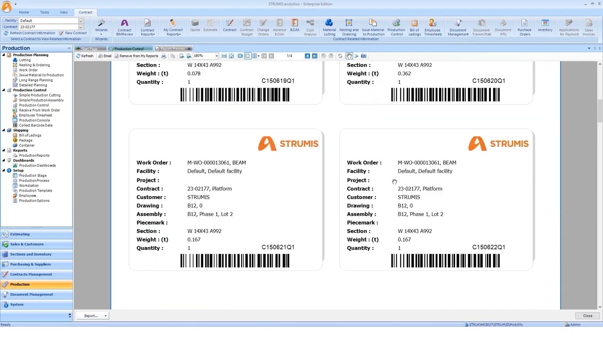The image size is (603, 339).
Task: Open Contract Budget ribbon icon
Action: click(247, 27)
